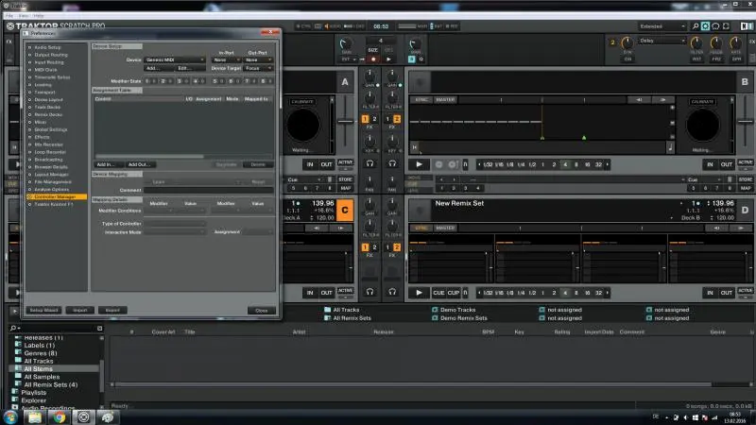Open the Device dropdown showing Generic MIDI

tap(176, 59)
